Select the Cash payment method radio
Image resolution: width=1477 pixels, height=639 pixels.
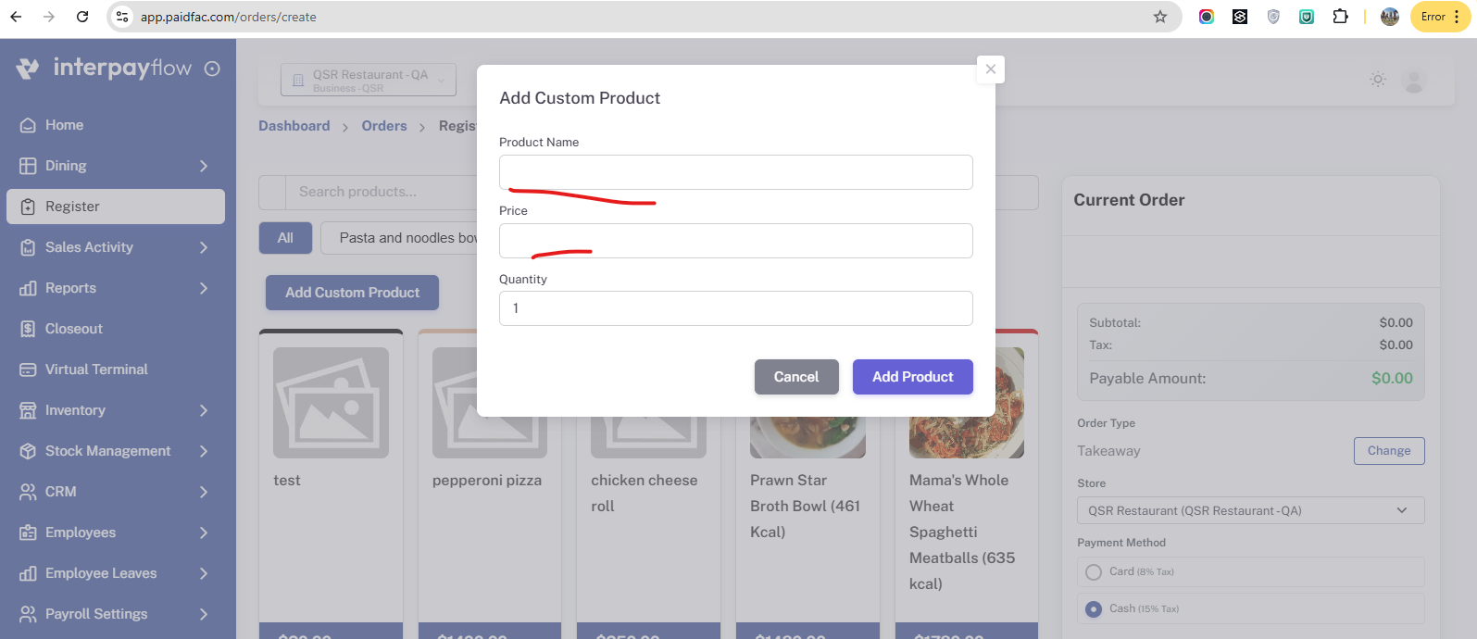pyautogui.click(x=1094, y=609)
